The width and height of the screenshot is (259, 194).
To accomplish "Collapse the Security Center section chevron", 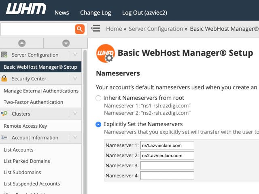I will click(x=75, y=78).
